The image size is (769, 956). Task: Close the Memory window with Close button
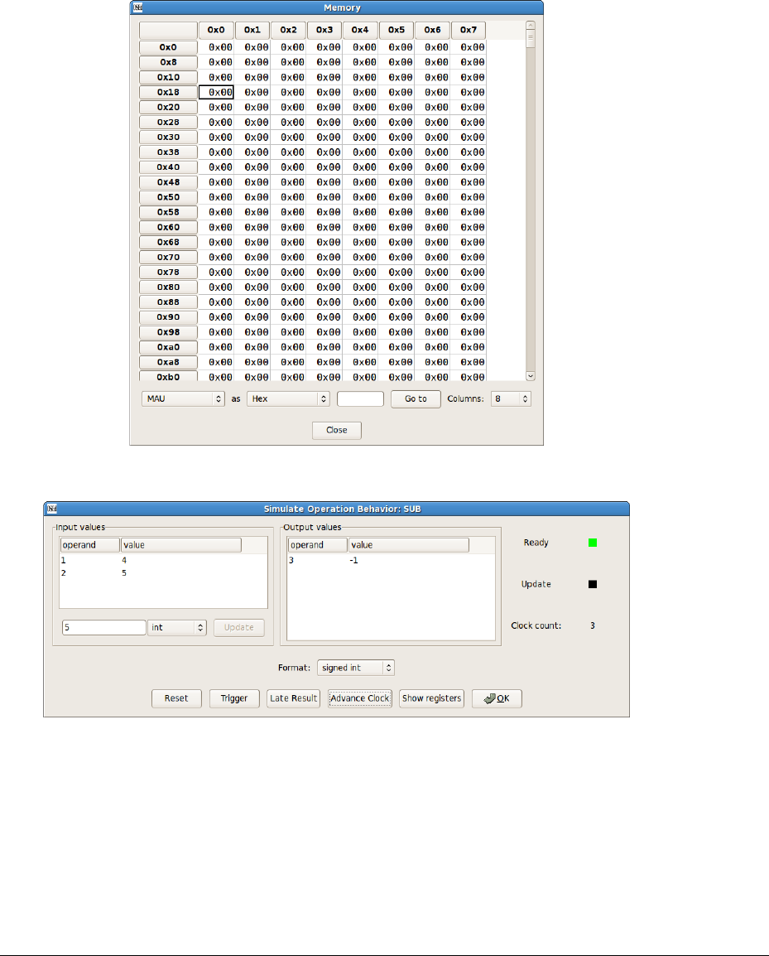click(x=336, y=430)
